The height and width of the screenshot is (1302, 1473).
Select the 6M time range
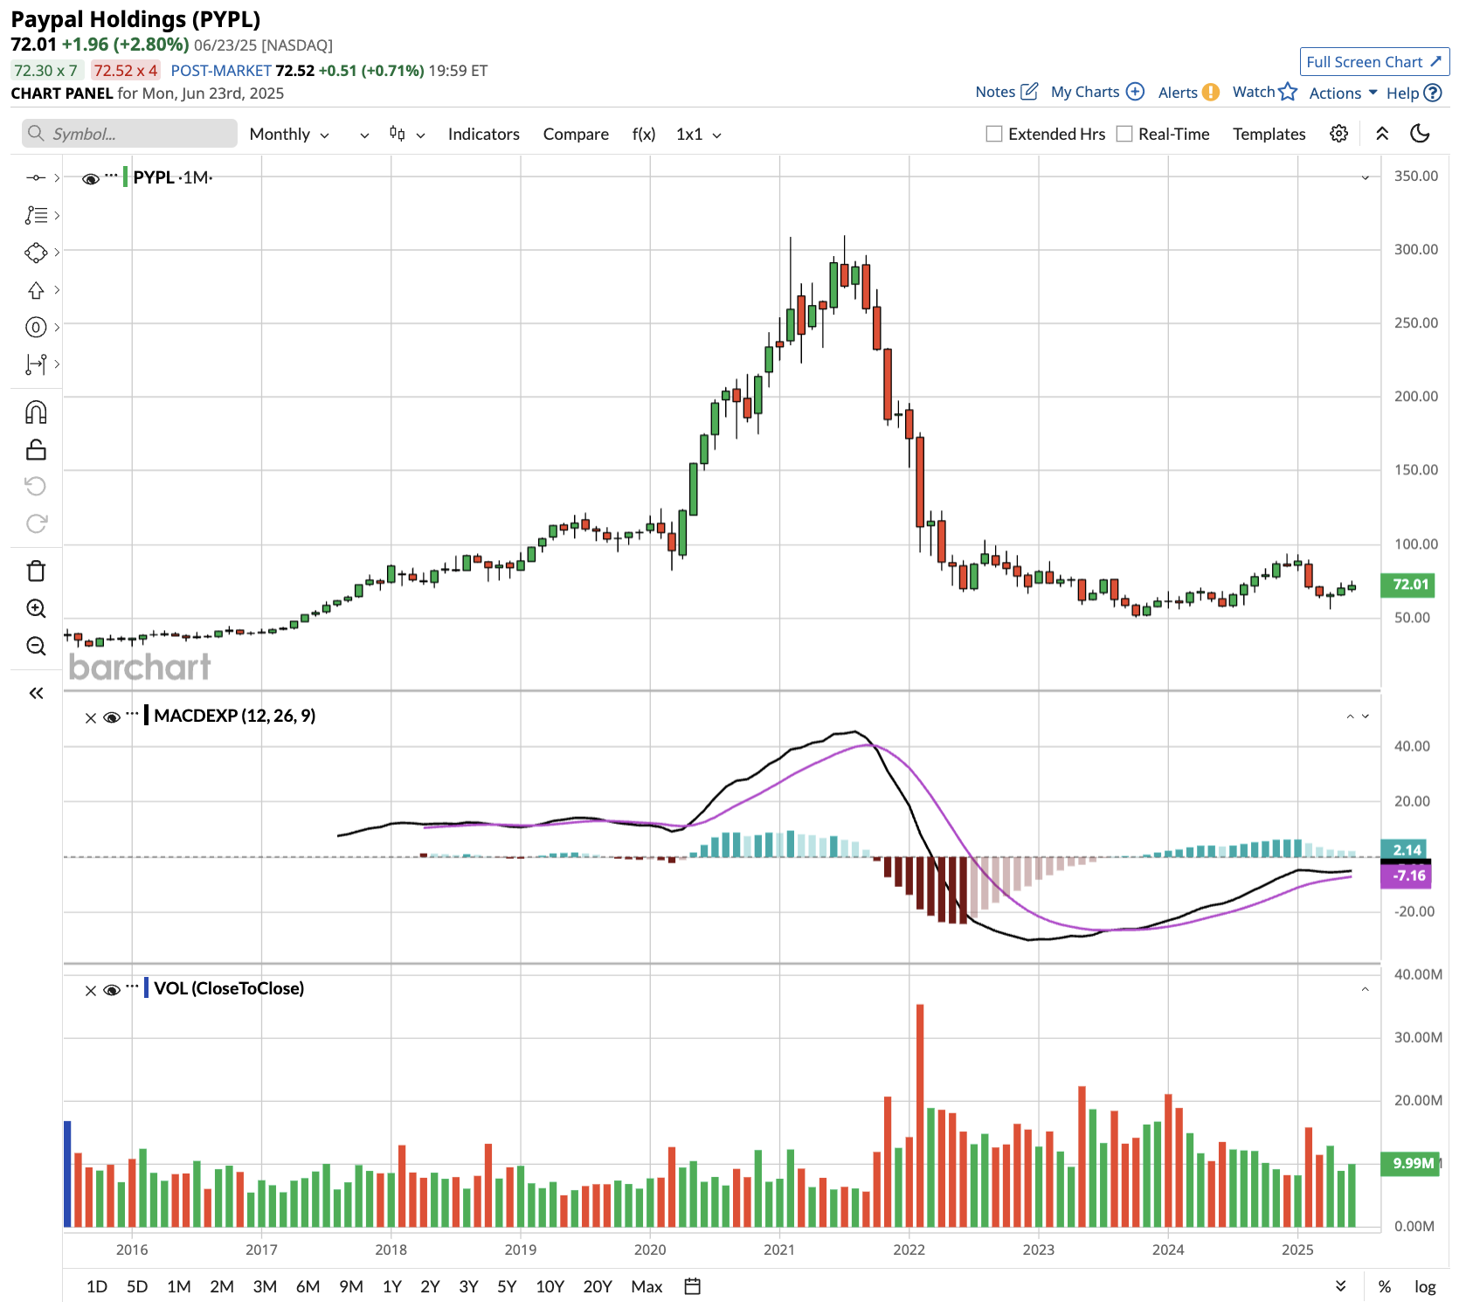click(x=308, y=1286)
